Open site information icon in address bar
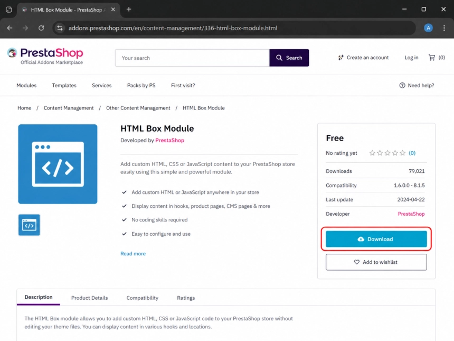454x341 pixels. [60, 28]
